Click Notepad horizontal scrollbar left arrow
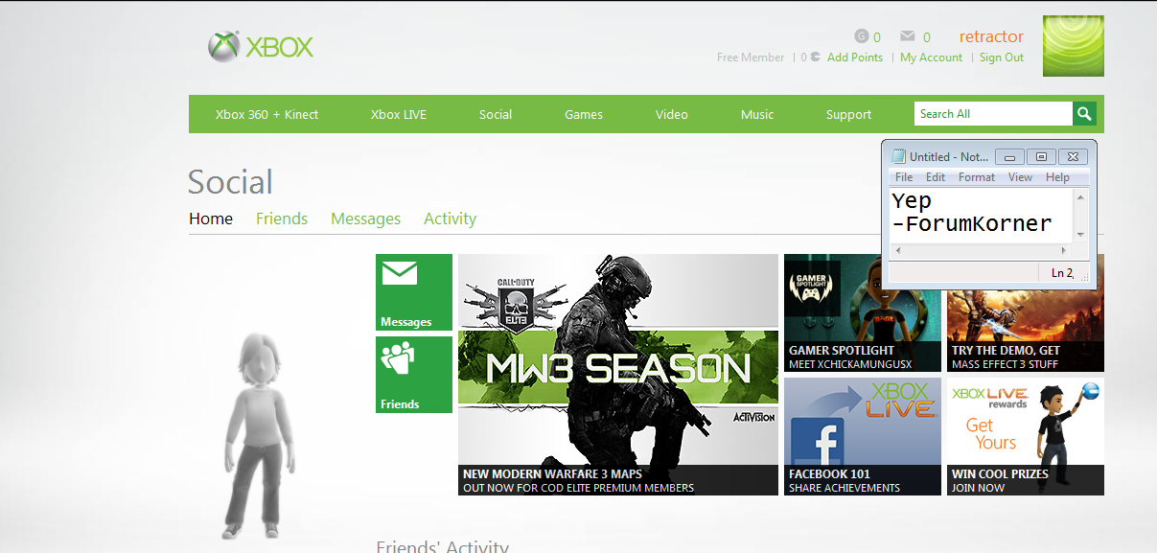Image resolution: width=1157 pixels, height=553 pixels. pos(898,250)
